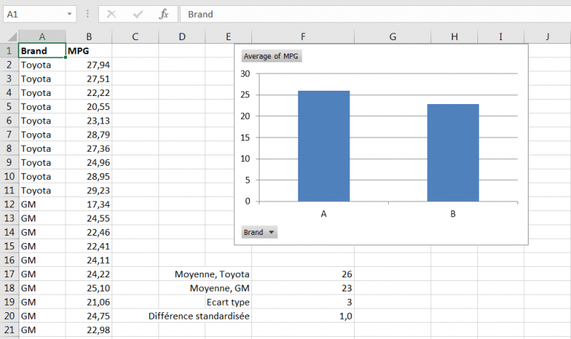Click the formula bar containing Brand
The image size is (571, 339).
[375, 14]
